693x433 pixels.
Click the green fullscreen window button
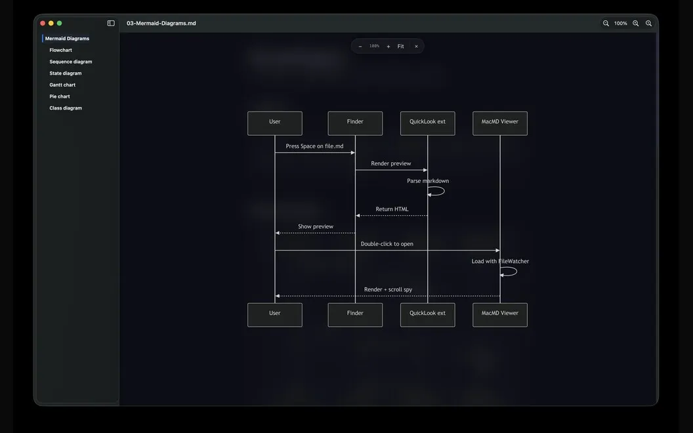(59, 24)
